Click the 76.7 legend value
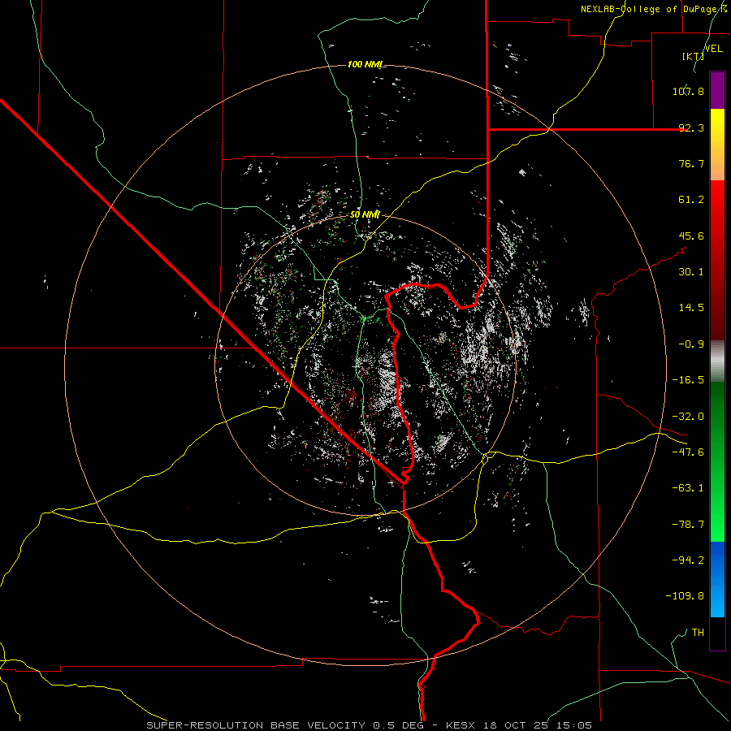Screen dimensions: 731x731 [x=691, y=163]
